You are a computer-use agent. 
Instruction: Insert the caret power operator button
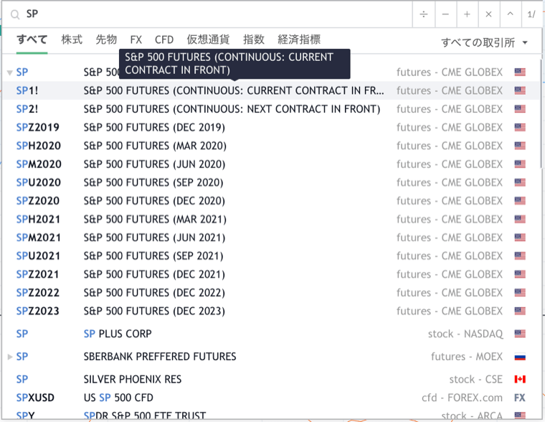(x=510, y=14)
